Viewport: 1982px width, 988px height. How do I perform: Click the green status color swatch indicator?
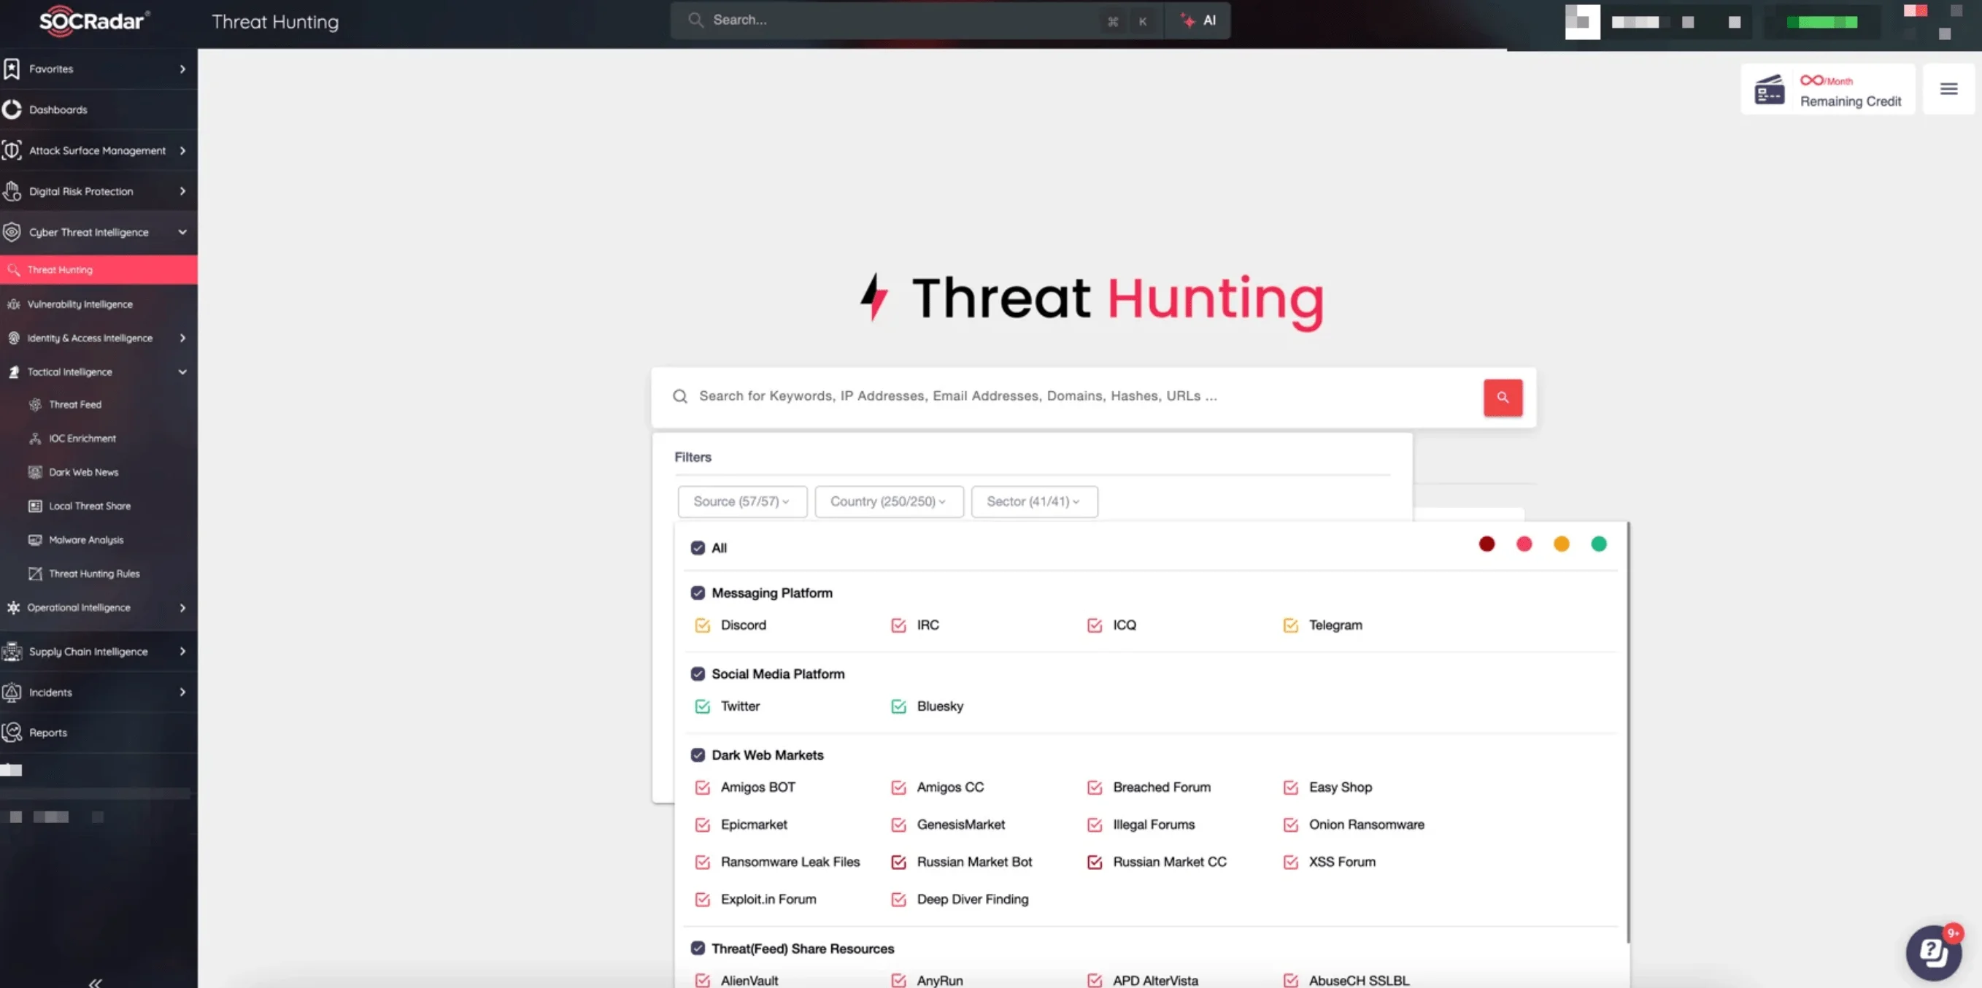pyautogui.click(x=1599, y=544)
